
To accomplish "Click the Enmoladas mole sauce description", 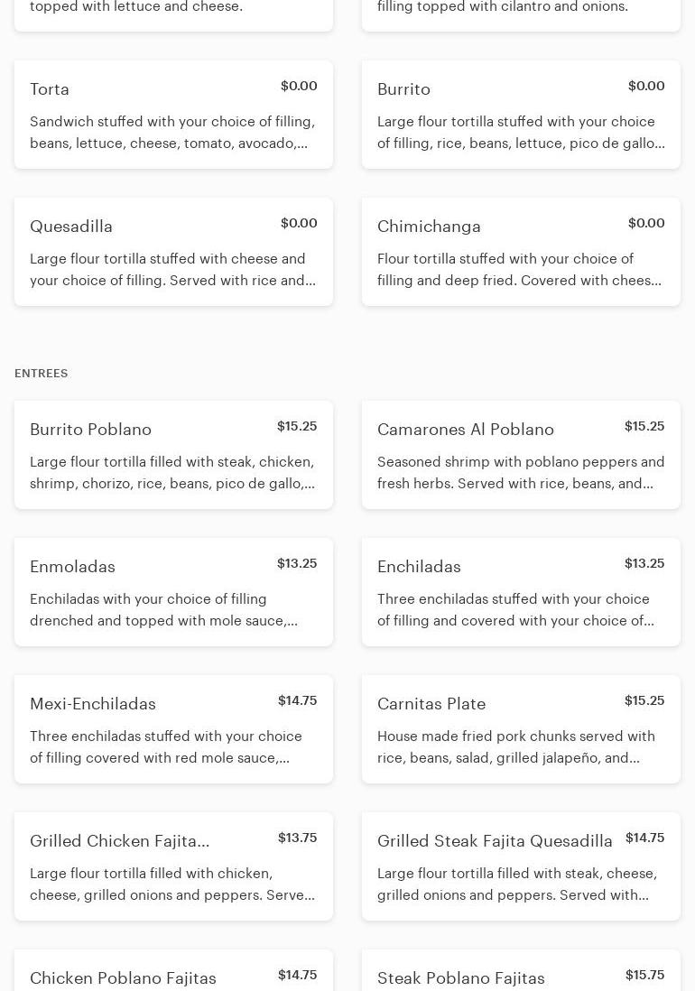I will point(163,610).
